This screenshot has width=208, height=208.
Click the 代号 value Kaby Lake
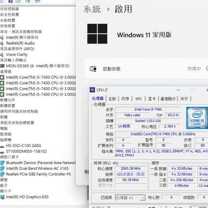[x=132, y=115]
